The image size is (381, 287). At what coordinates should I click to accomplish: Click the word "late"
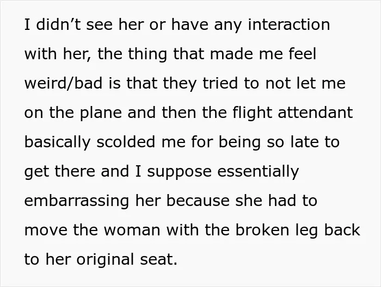click(305, 142)
